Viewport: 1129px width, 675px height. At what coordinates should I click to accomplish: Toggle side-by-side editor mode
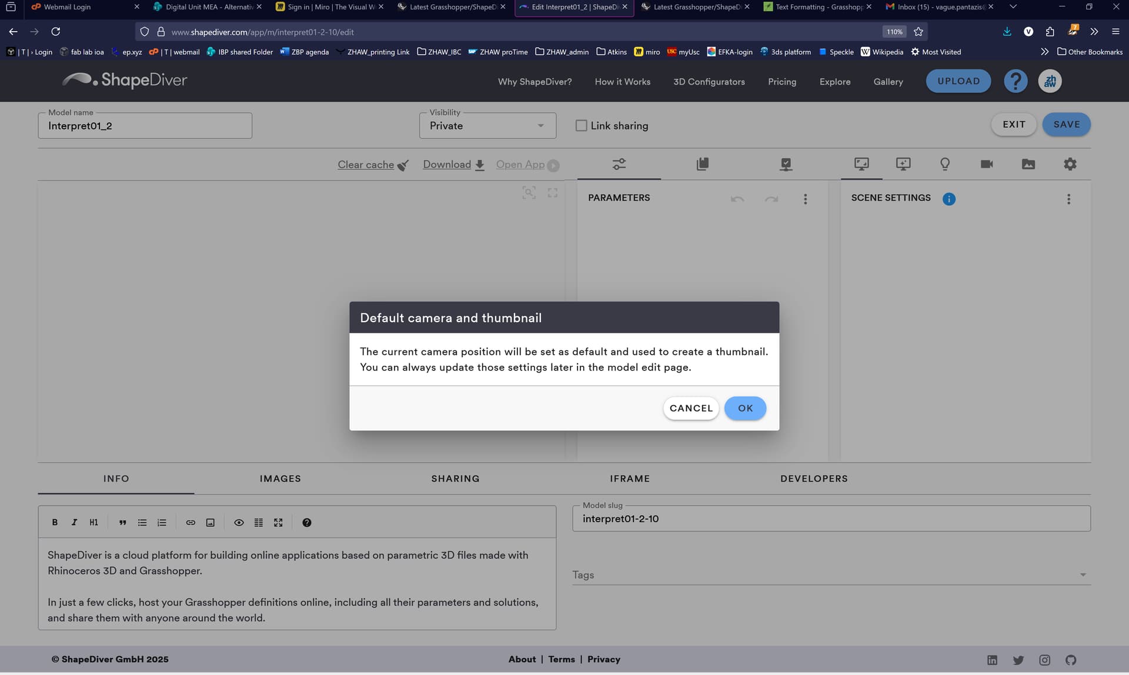(x=258, y=522)
